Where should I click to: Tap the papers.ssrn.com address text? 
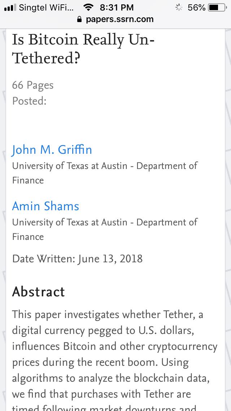[119, 19]
